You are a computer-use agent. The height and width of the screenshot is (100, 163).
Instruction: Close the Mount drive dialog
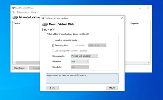(122, 18)
